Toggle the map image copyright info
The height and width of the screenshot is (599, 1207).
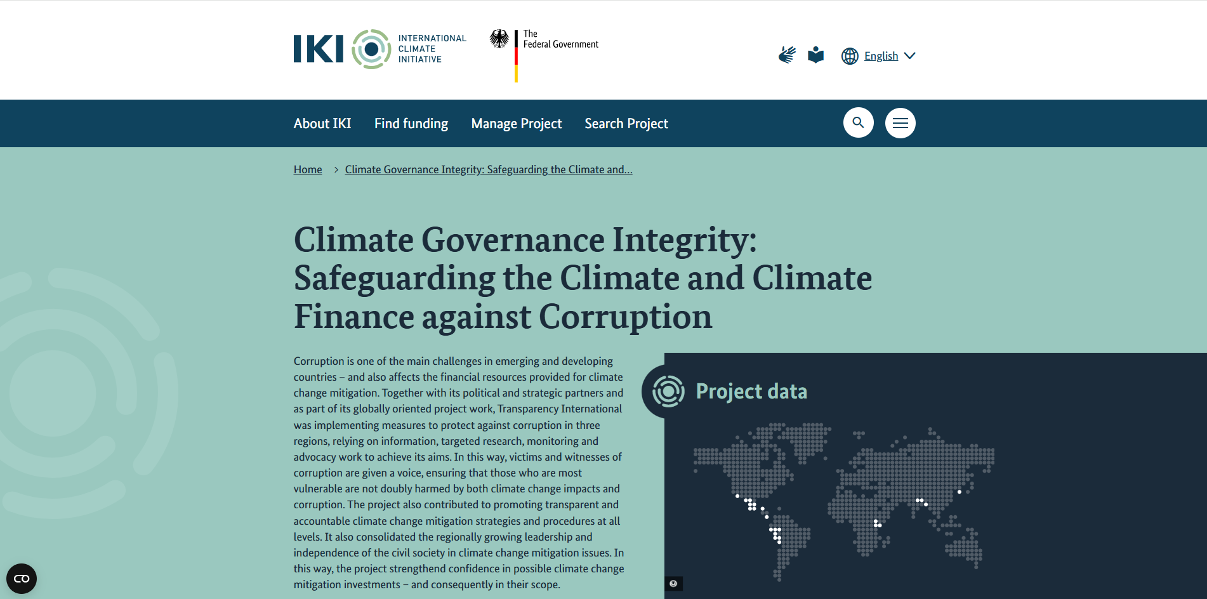pos(673,584)
